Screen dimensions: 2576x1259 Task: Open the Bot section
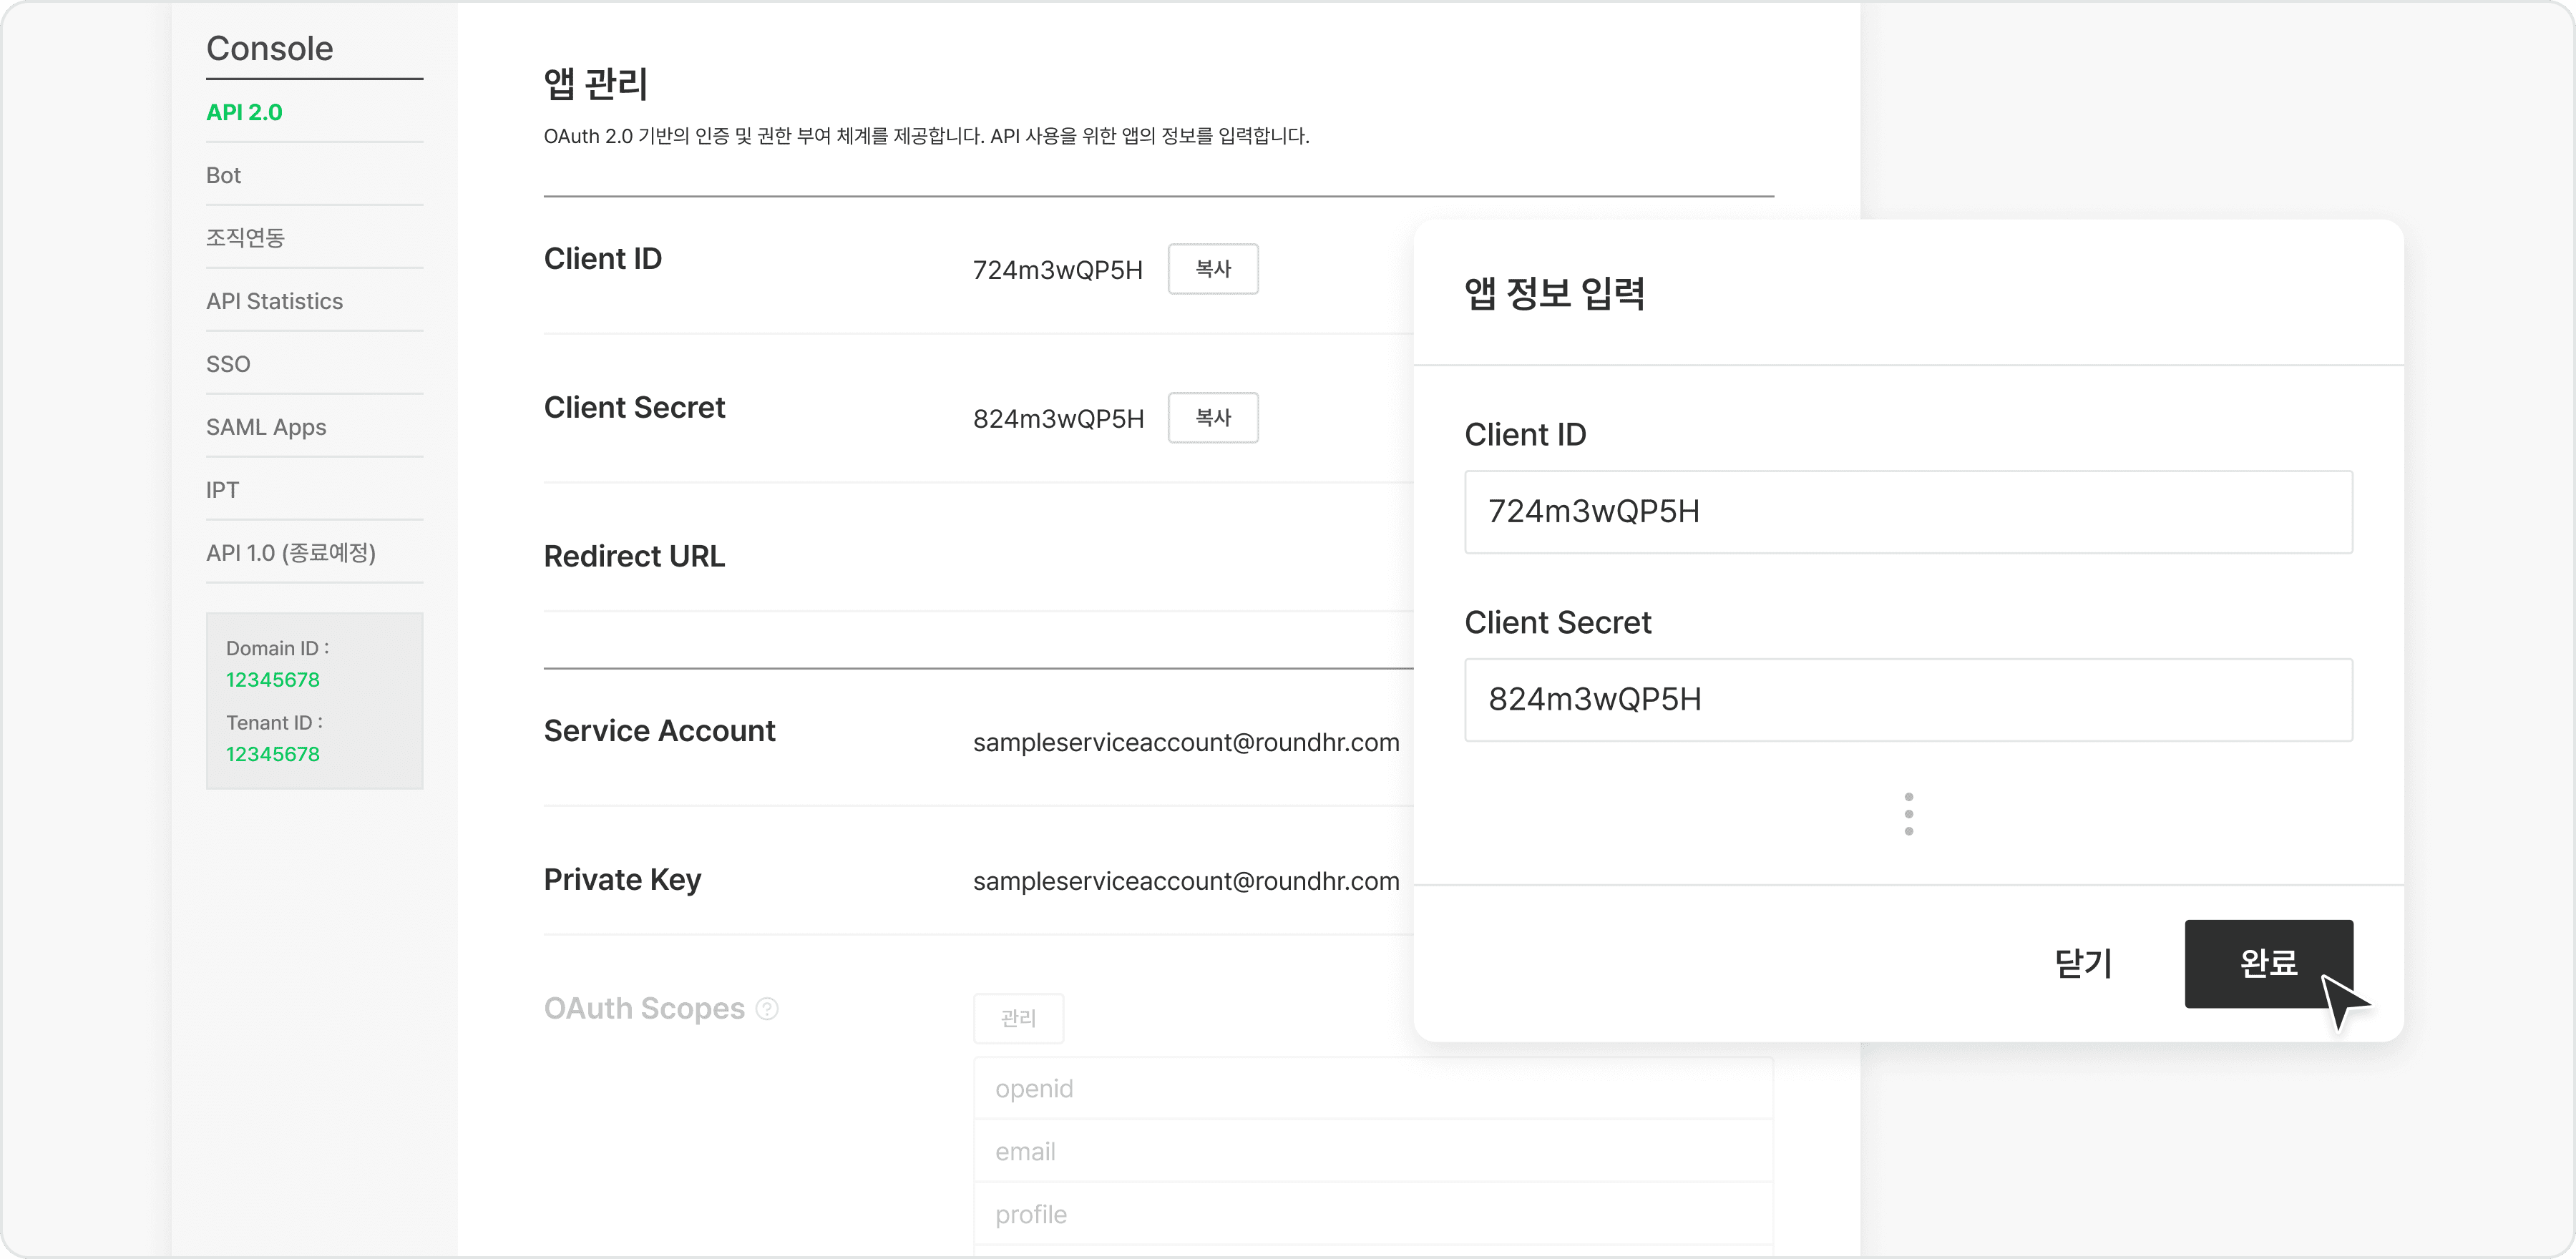click(223, 174)
